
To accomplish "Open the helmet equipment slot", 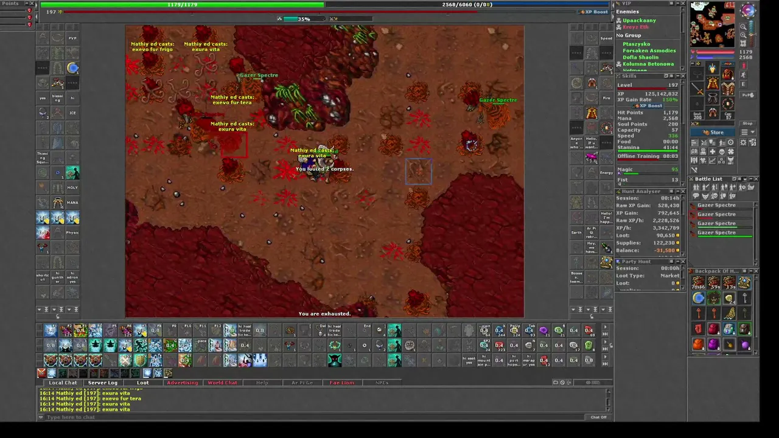I will click(x=713, y=68).
